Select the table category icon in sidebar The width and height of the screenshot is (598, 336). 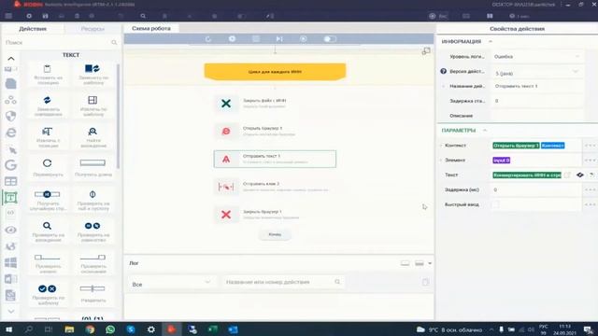point(10,181)
